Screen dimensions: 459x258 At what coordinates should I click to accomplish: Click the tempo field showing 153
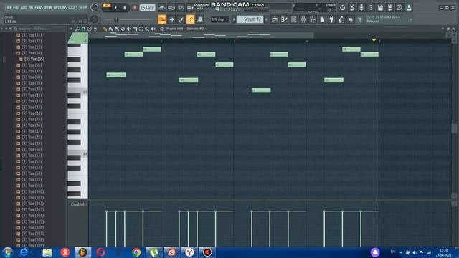pyautogui.click(x=147, y=8)
